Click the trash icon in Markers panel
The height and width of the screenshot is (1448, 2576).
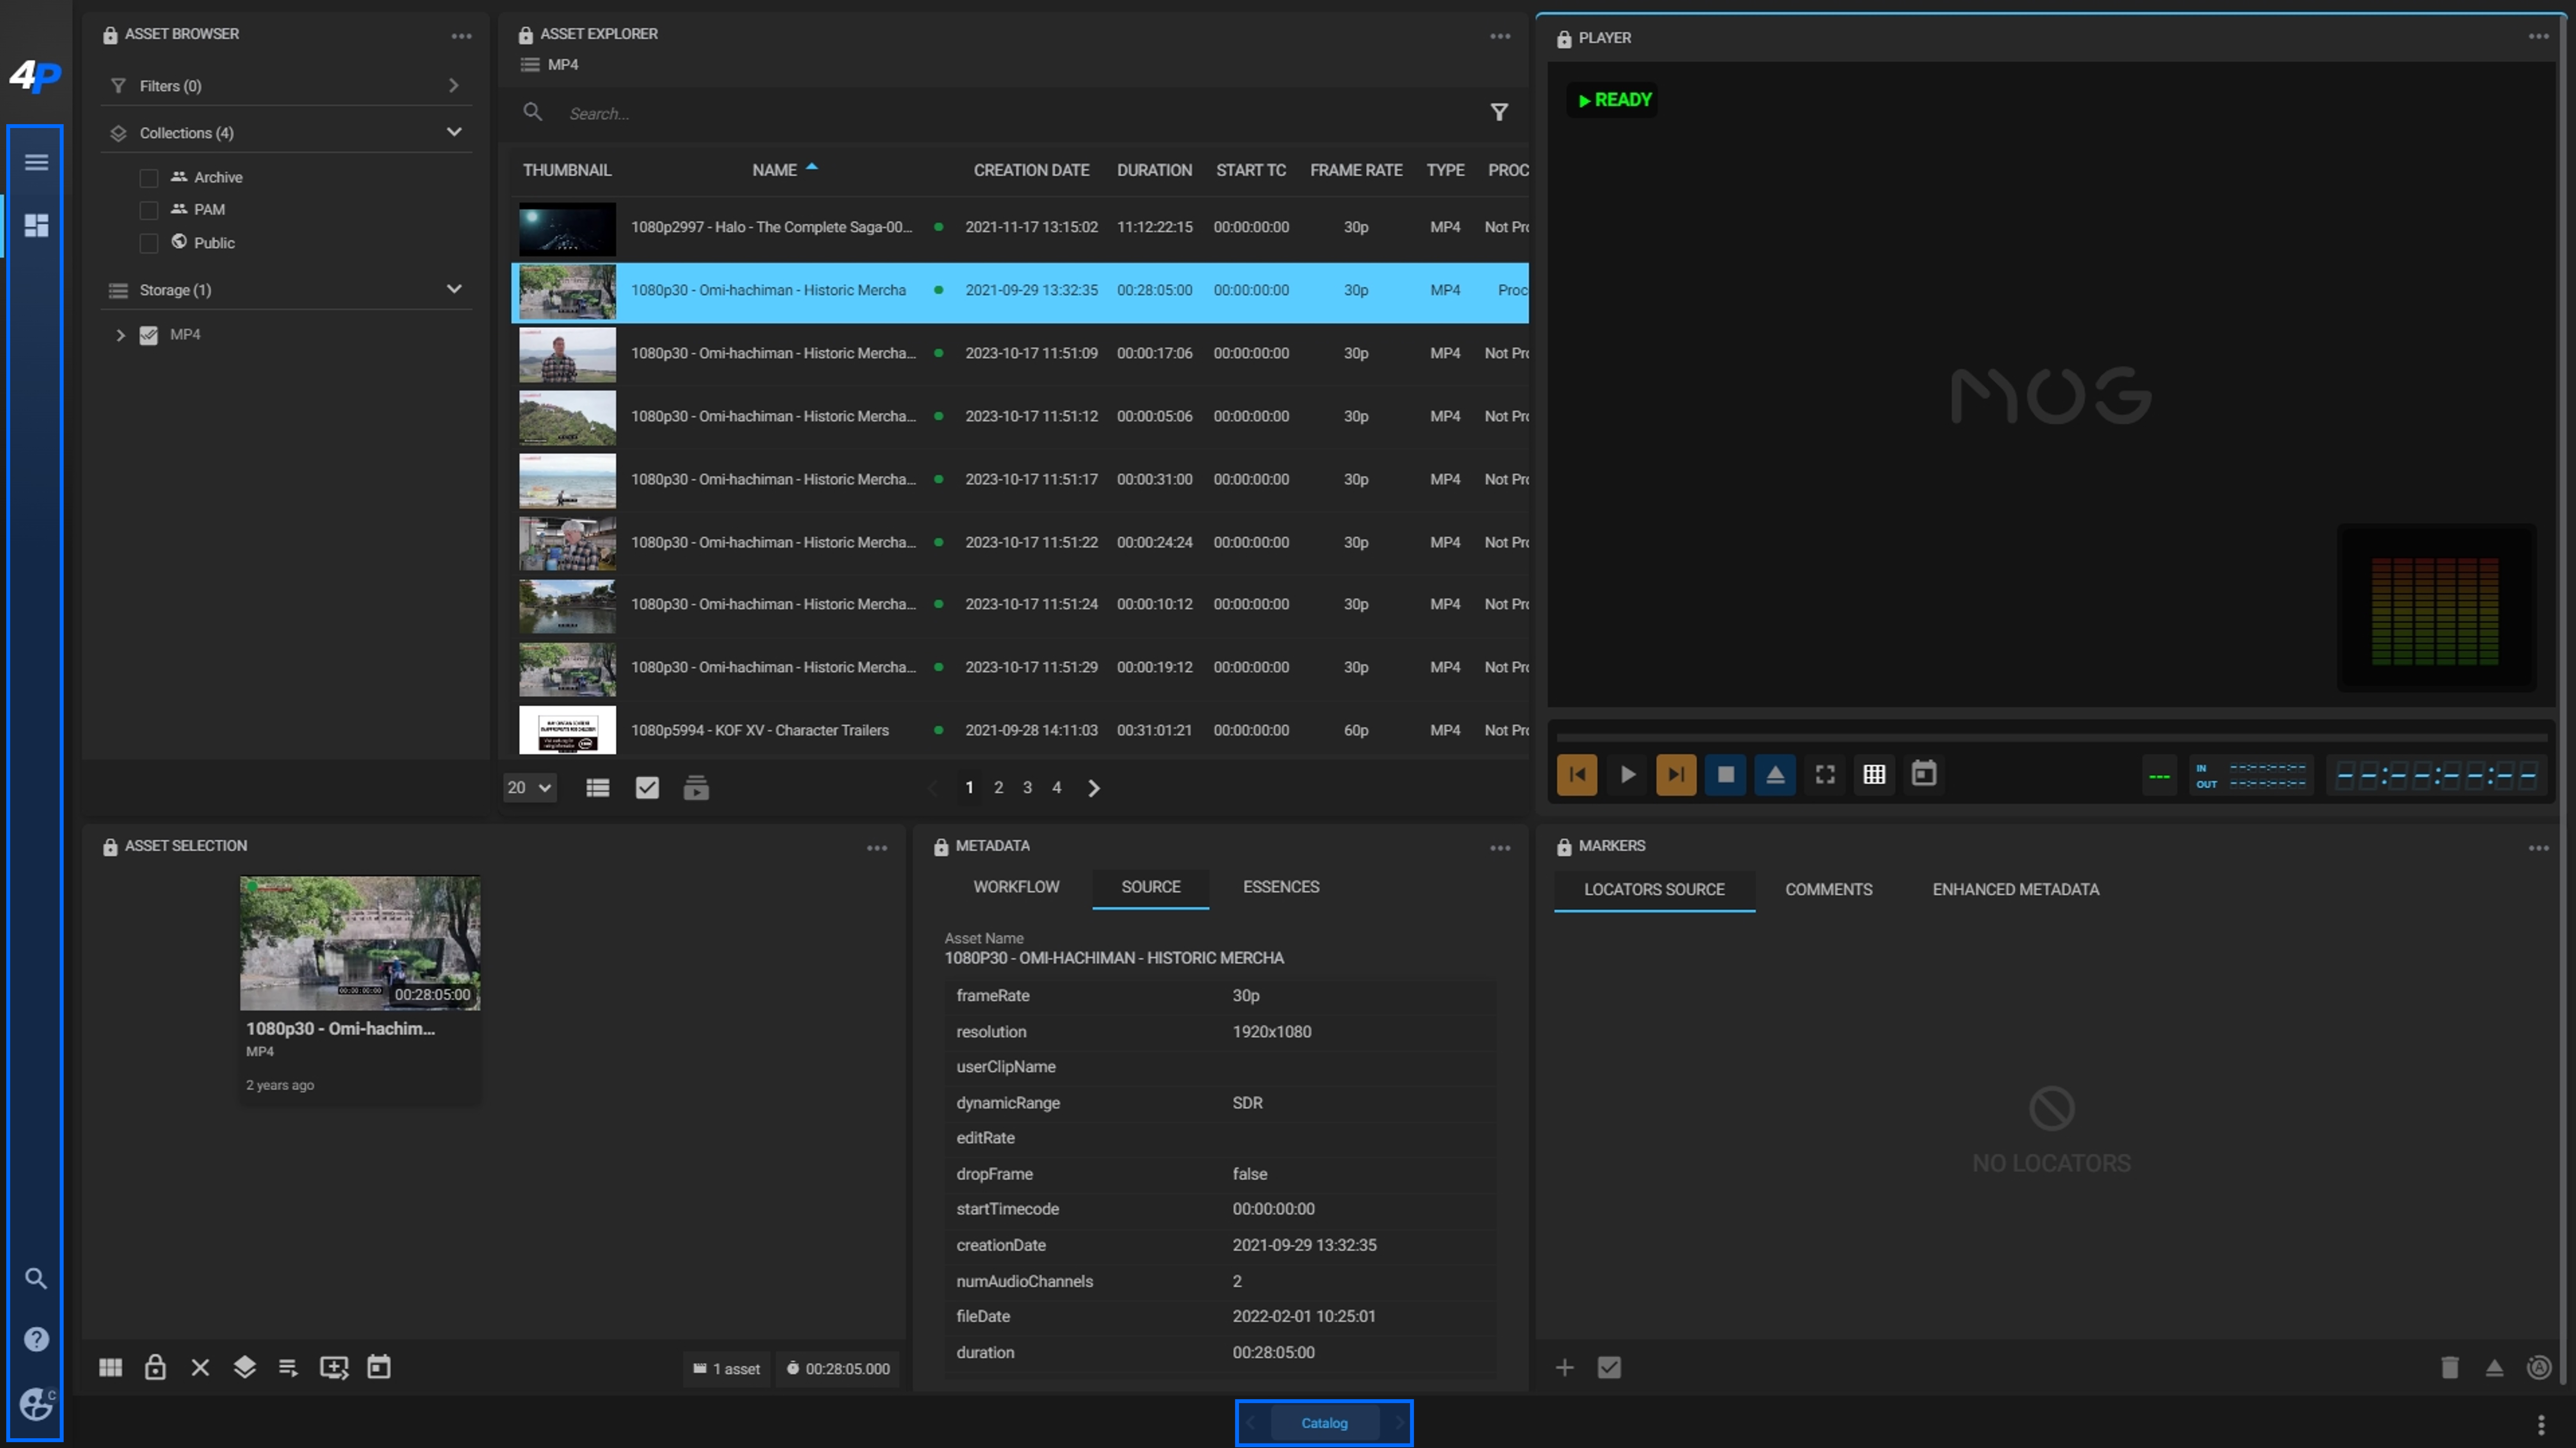point(2450,1367)
